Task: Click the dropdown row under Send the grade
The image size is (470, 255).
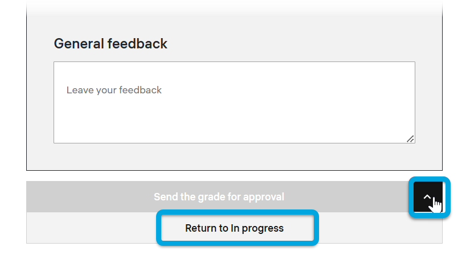Action: [x=234, y=228]
